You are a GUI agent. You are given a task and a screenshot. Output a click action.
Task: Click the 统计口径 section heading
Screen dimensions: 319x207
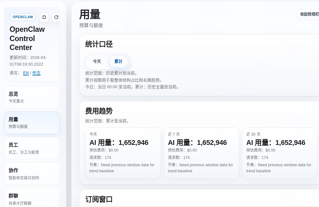pyautogui.click(x=99, y=44)
